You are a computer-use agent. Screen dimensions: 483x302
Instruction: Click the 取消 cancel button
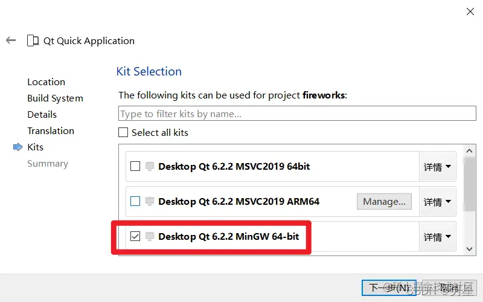click(x=449, y=288)
